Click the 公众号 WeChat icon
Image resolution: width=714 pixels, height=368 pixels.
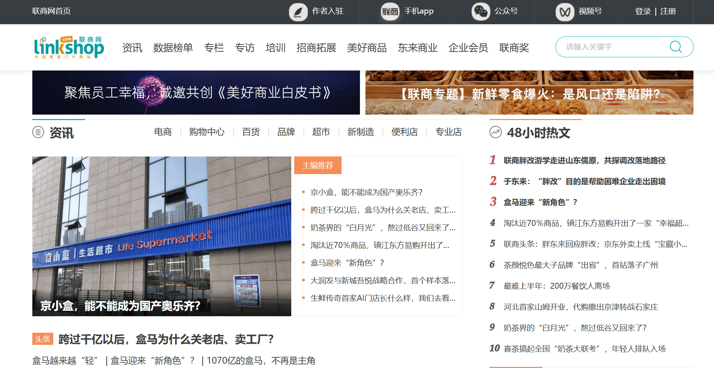[x=481, y=12]
